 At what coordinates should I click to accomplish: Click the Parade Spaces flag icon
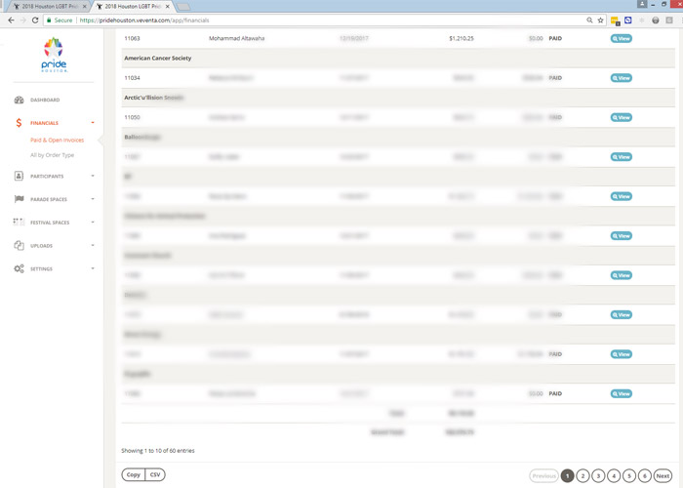pos(19,199)
